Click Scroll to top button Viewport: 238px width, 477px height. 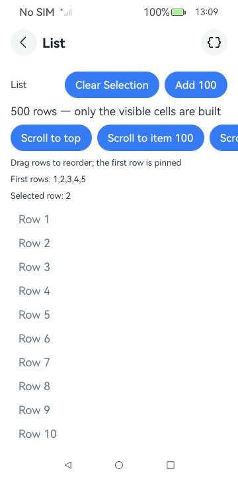point(51,138)
